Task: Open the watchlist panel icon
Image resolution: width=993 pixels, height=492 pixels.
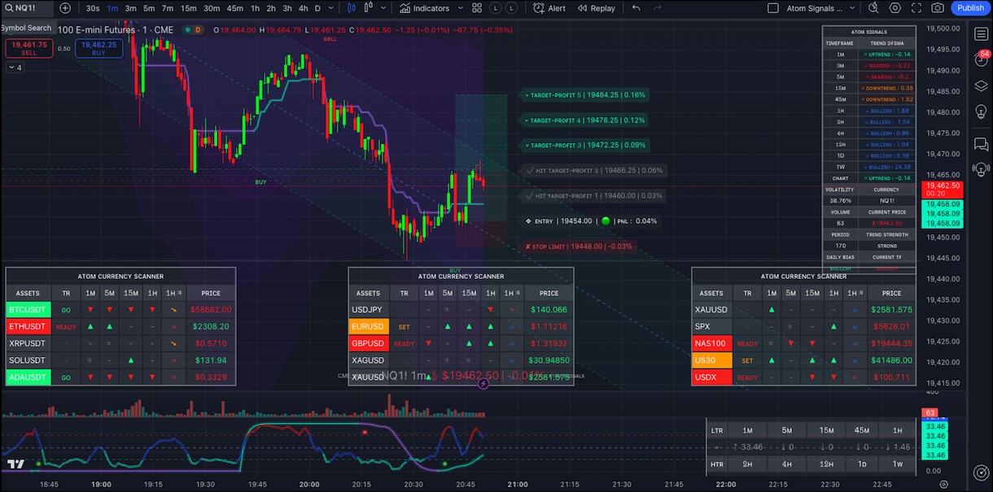Action: click(x=982, y=33)
